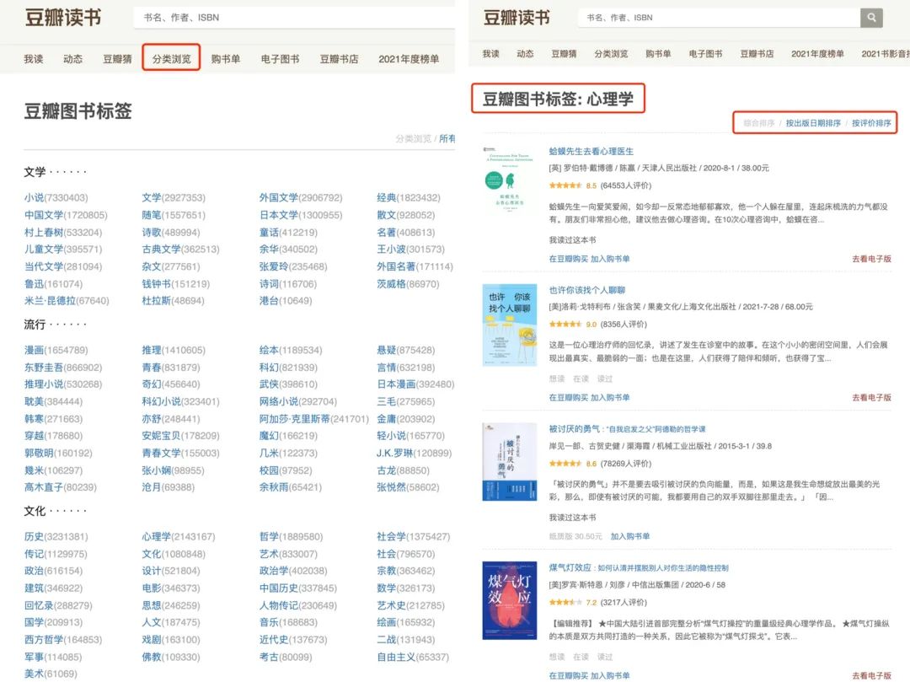Open 分类浏览 tab in the left navigation
The image size is (910, 682).
click(x=171, y=59)
